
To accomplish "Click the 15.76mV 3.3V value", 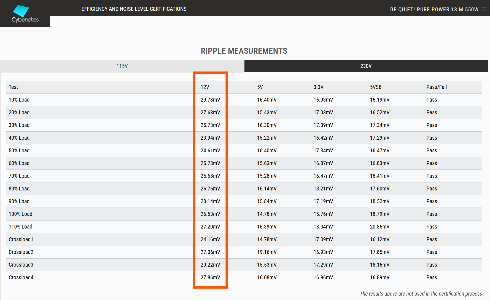I will pos(323,214).
